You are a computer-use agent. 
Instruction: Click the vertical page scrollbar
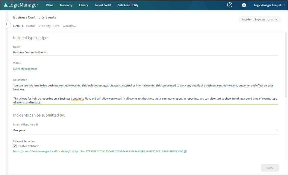(x=286, y=65)
